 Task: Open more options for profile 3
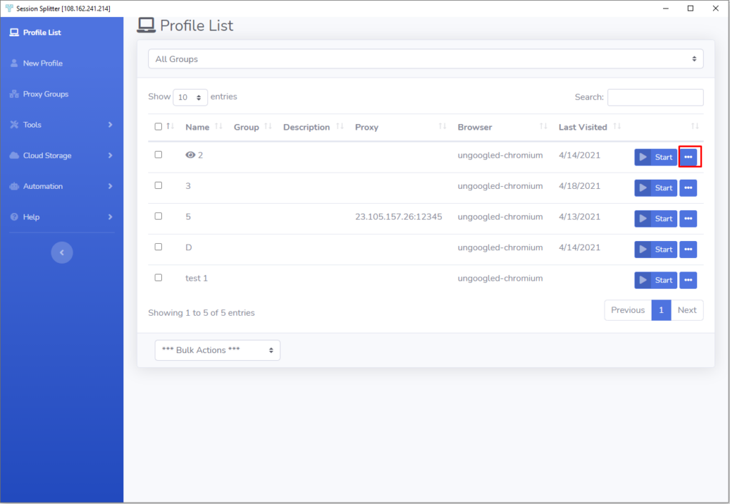[688, 188]
